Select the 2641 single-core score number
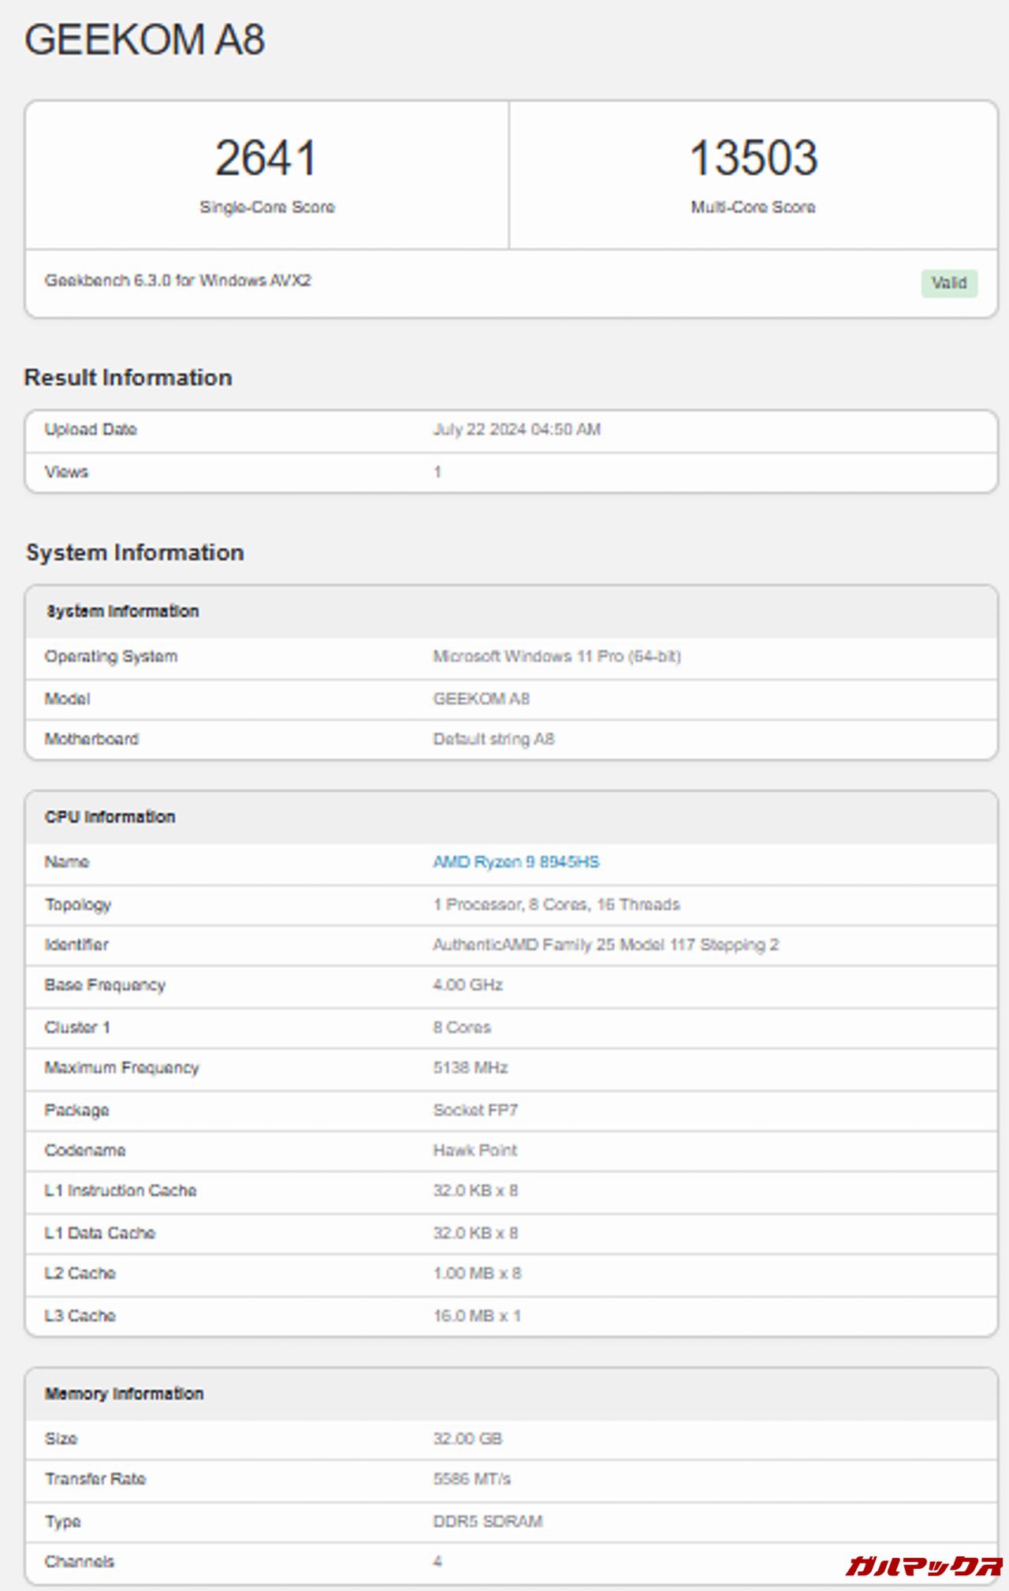This screenshot has width=1009, height=1591. [x=266, y=158]
